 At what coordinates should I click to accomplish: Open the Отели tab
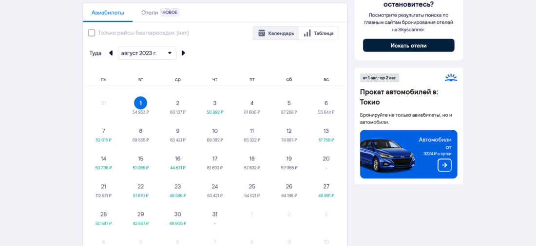[x=160, y=13]
